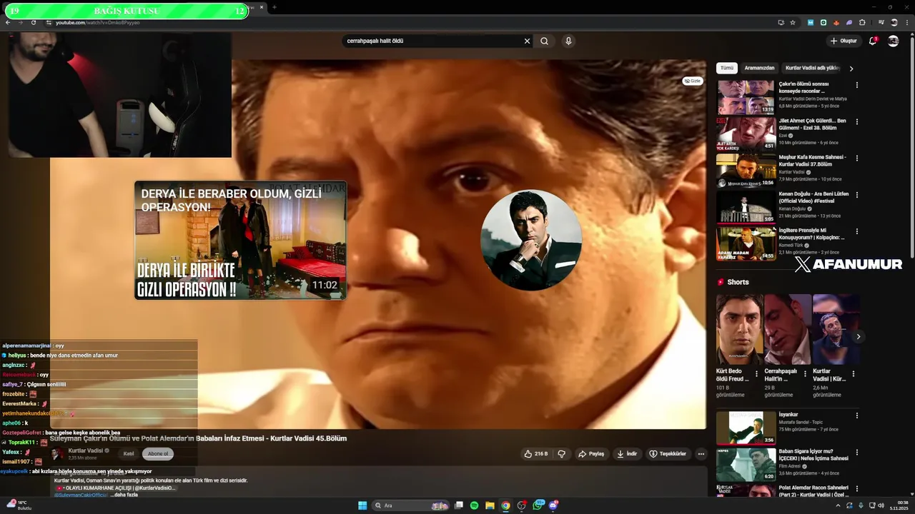This screenshot has width=915, height=514.
Task: Click the 'İndir' download button
Action: pos(627,453)
